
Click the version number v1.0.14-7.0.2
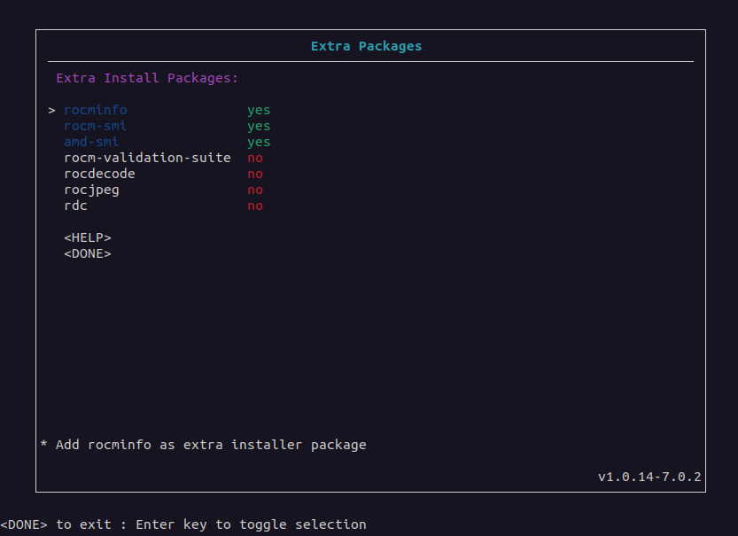[649, 478]
